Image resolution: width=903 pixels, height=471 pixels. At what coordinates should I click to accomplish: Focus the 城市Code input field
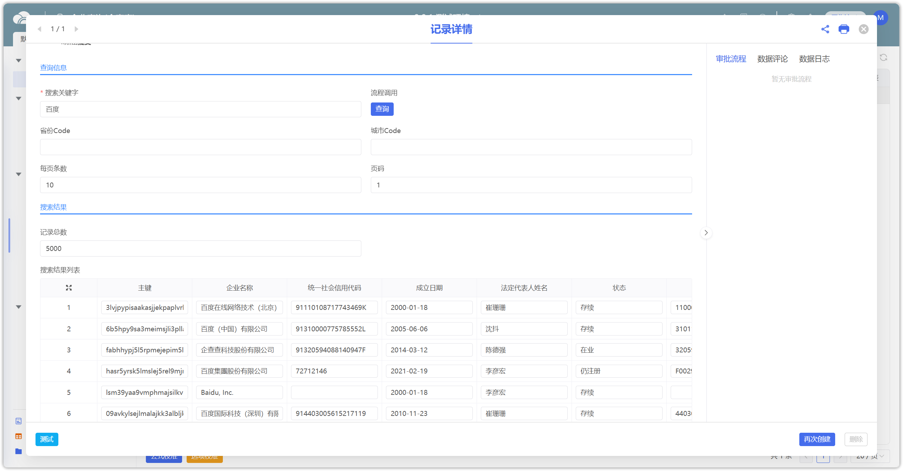pos(531,147)
